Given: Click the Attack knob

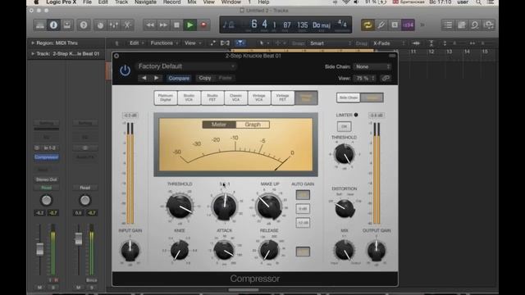Looking at the screenshot, I should pyautogui.click(x=224, y=250).
